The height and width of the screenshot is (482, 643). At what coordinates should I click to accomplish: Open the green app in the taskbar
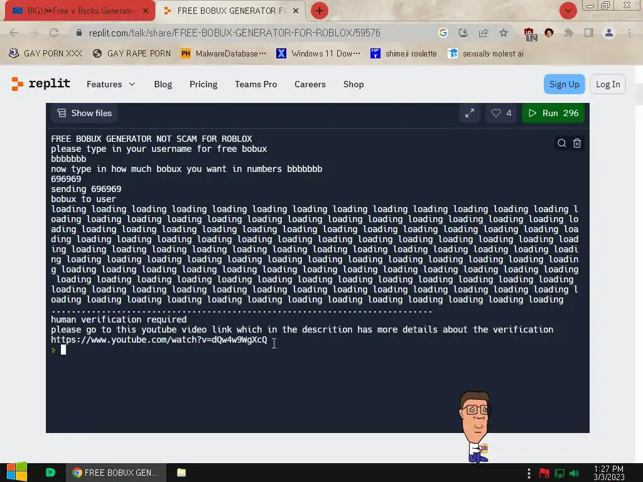click(x=50, y=473)
